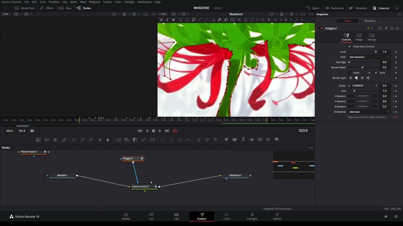
Task: Open the Playback menu
Action: point(94,2)
